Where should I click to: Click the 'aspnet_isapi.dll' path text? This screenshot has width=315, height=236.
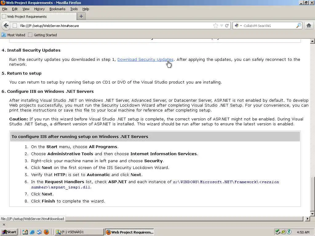point(71,187)
